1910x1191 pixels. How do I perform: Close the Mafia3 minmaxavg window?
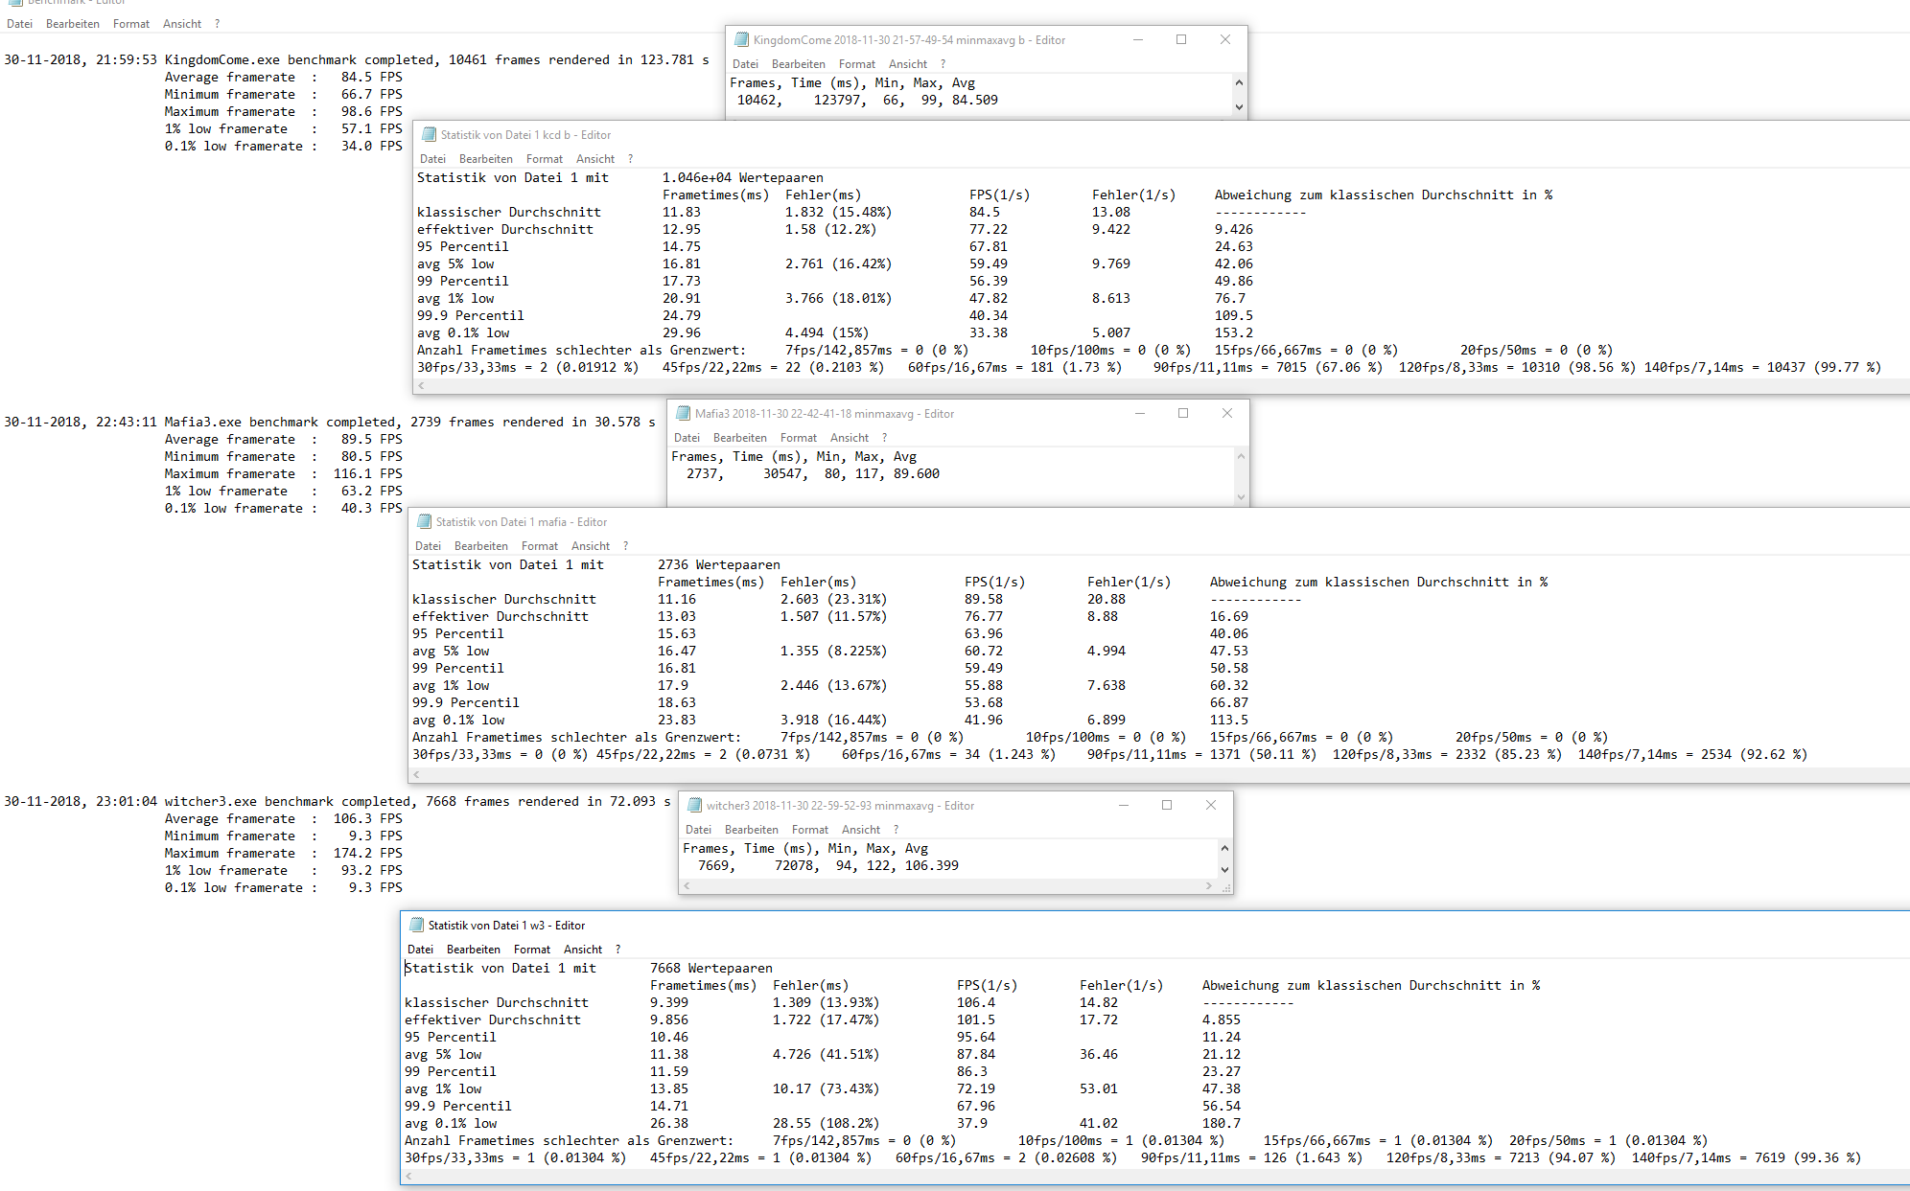coord(1226,414)
